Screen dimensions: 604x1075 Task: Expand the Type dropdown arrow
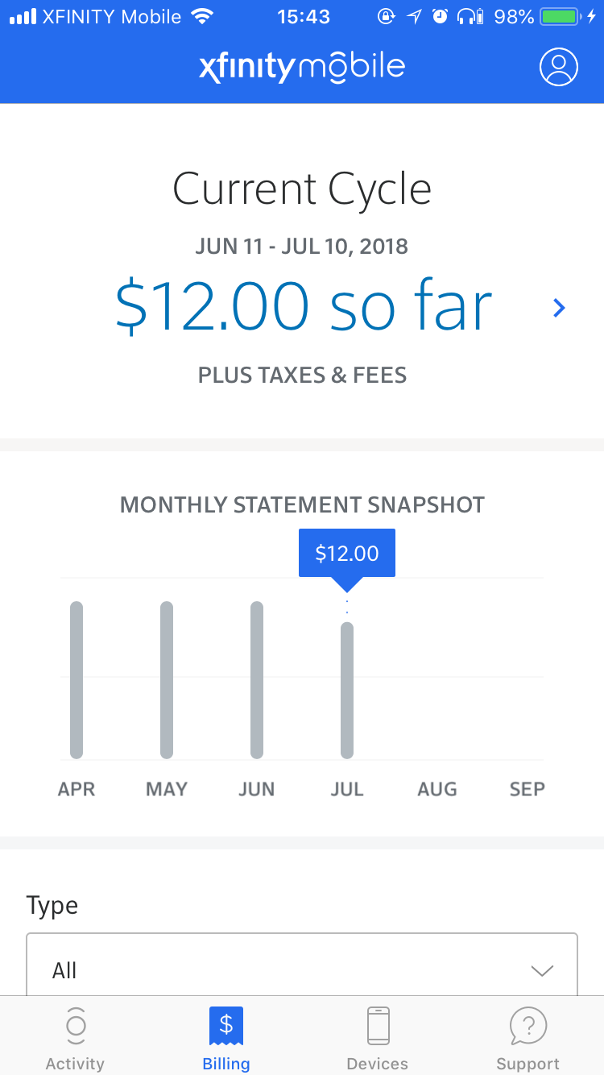pyautogui.click(x=543, y=970)
